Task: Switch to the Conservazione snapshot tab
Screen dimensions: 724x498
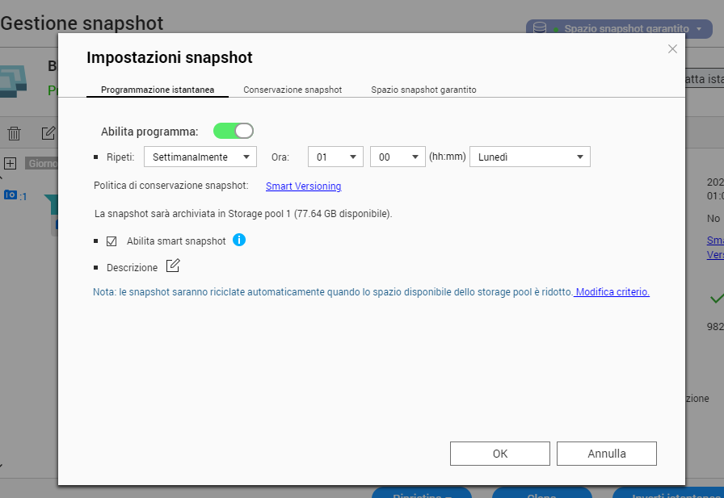Action: tap(293, 90)
